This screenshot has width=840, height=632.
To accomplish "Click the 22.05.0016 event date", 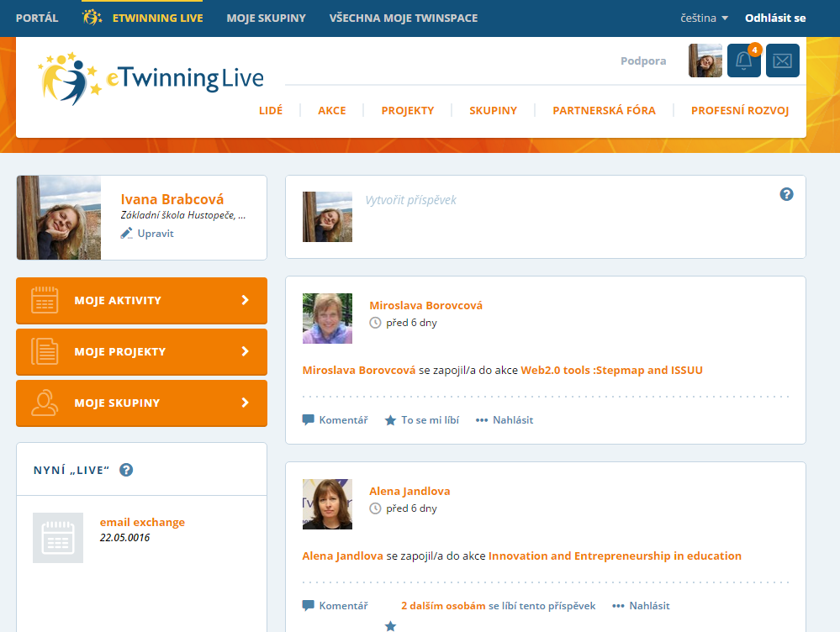I will tap(124, 537).
